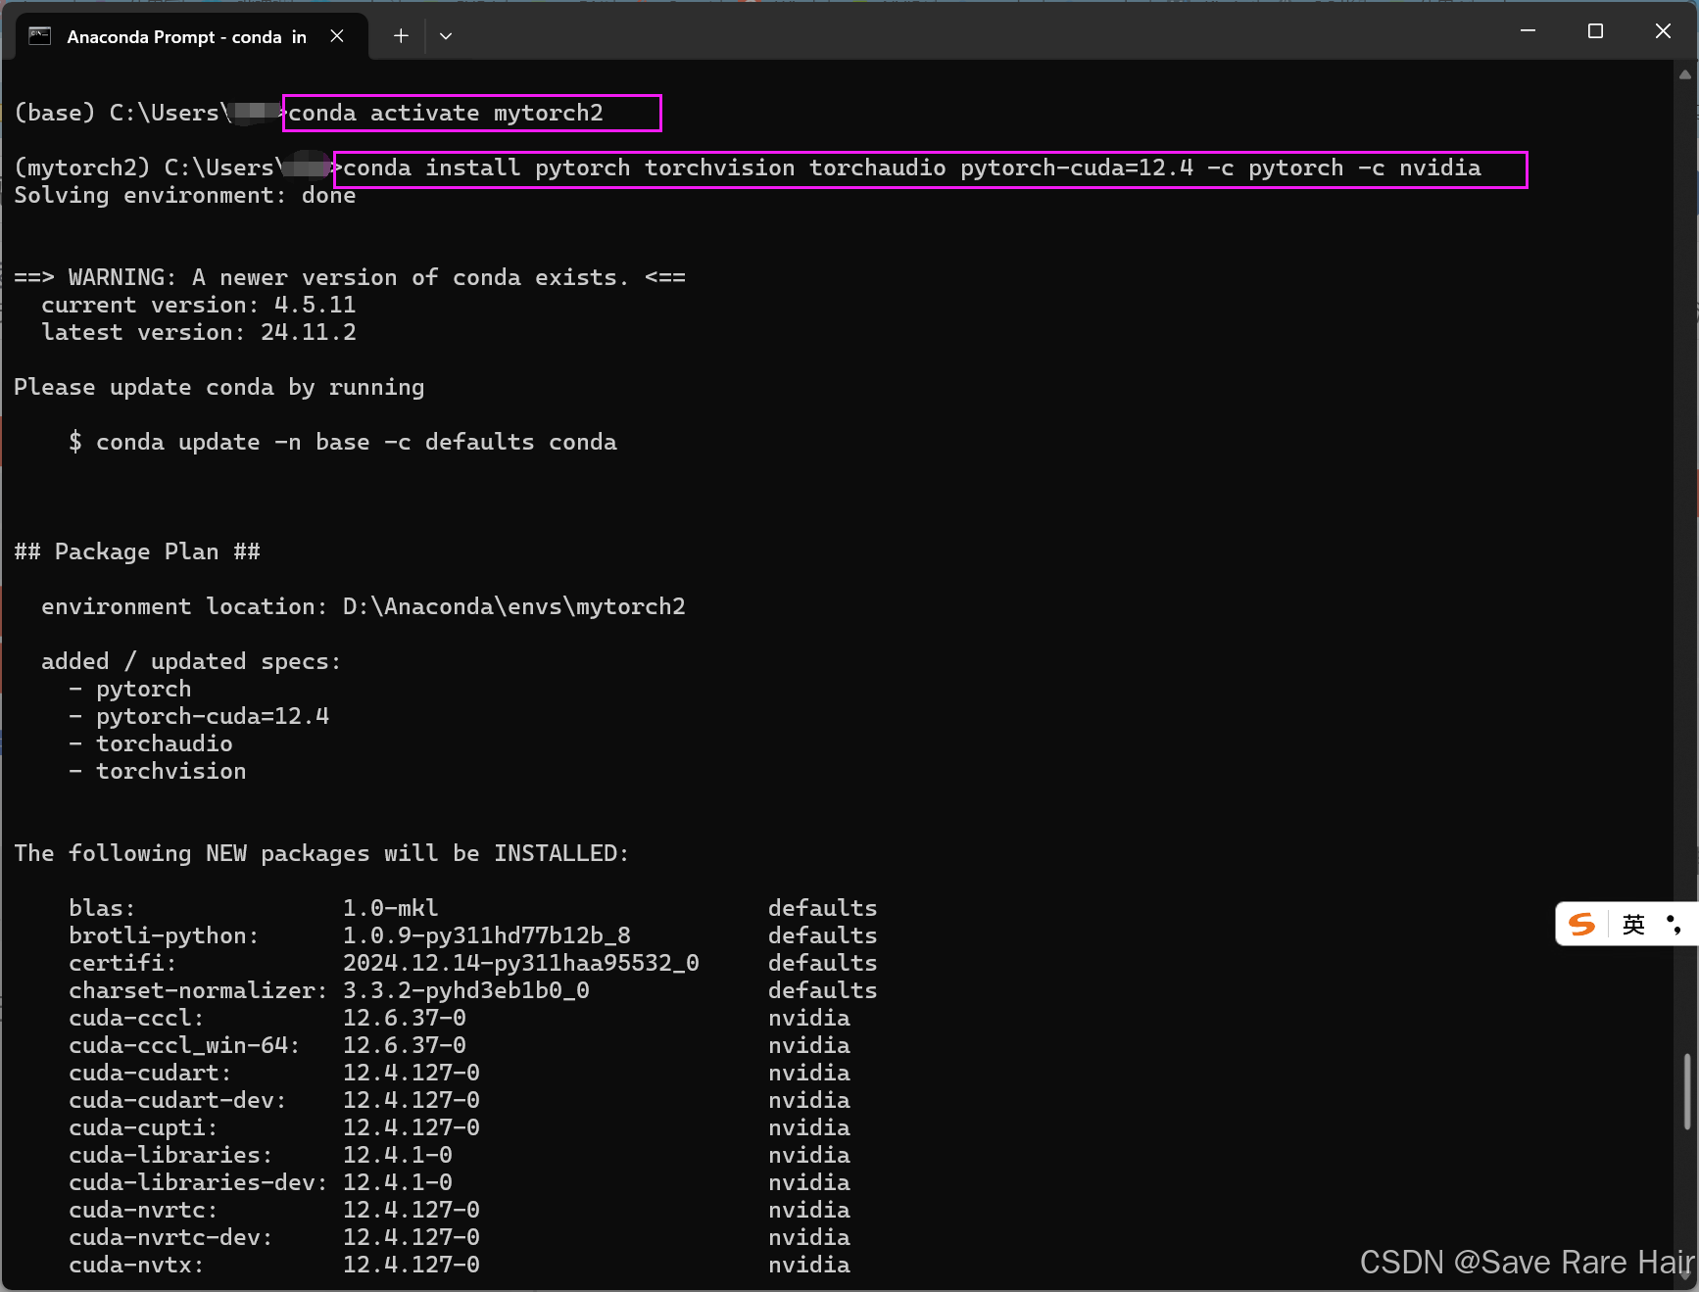Image resolution: width=1699 pixels, height=1292 pixels.
Task: Close the Anaconda Prompt tab
Action: click(337, 35)
